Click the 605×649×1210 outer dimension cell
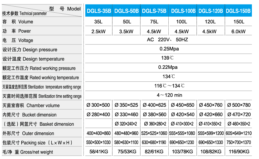This screenshot has height=159, width=259. pyautogui.click(x=238, y=133)
